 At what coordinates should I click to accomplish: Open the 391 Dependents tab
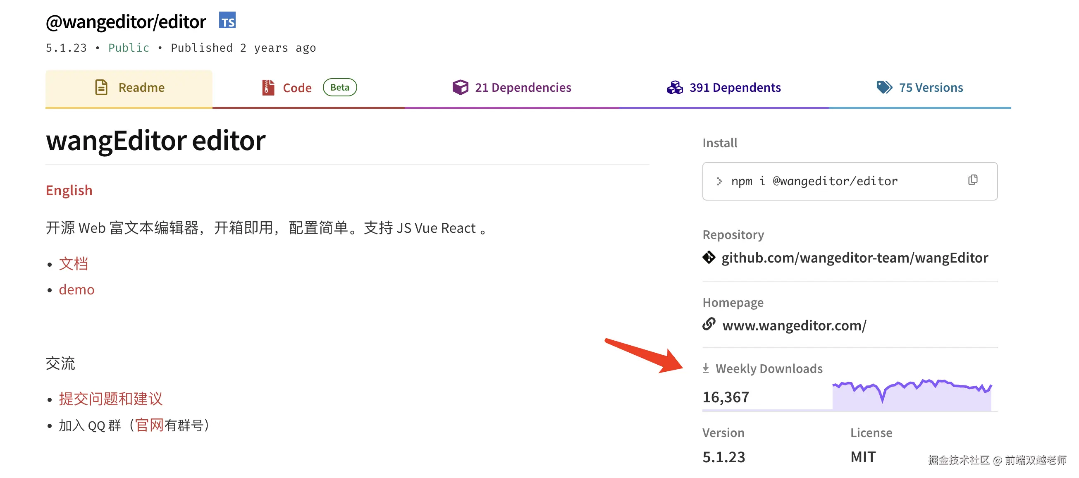pos(735,87)
